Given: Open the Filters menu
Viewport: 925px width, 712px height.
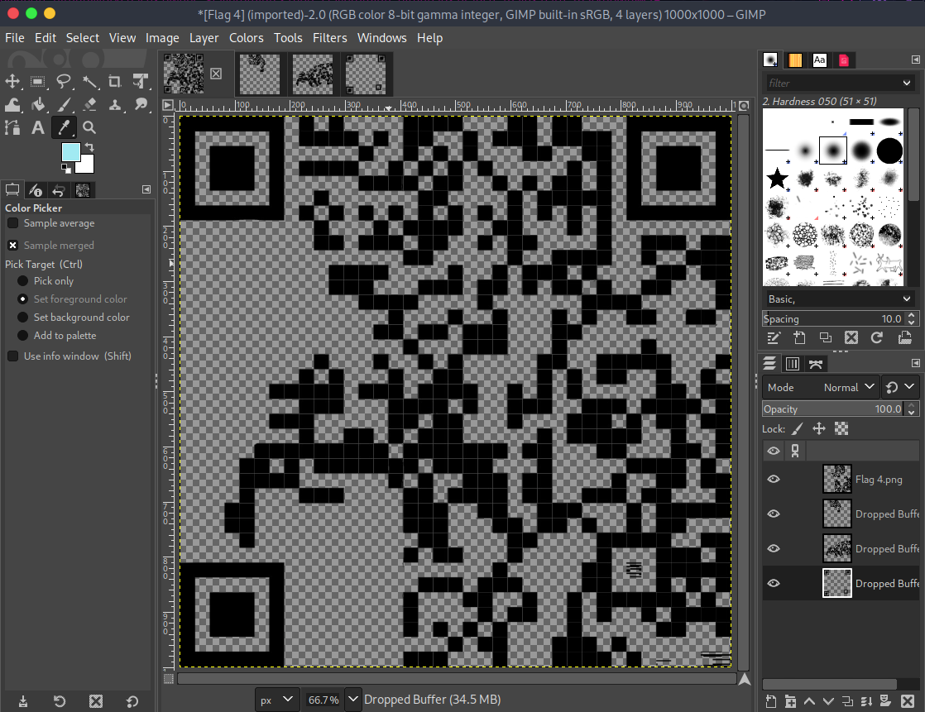Looking at the screenshot, I should [x=330, y=38].
